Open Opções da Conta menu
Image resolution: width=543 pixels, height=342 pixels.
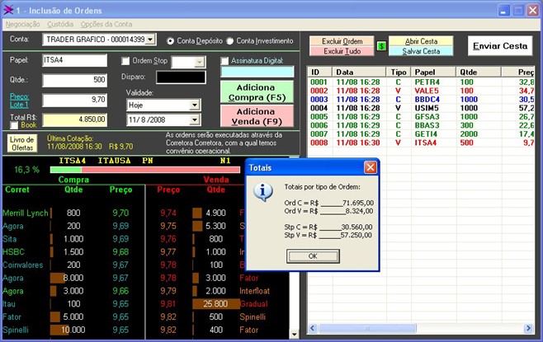pyautogui.click(x=106, y=24)
